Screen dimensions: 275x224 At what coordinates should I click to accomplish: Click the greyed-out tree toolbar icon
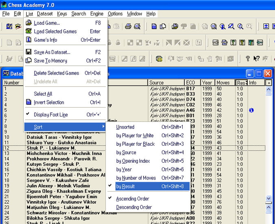click(x=184, y=26)
